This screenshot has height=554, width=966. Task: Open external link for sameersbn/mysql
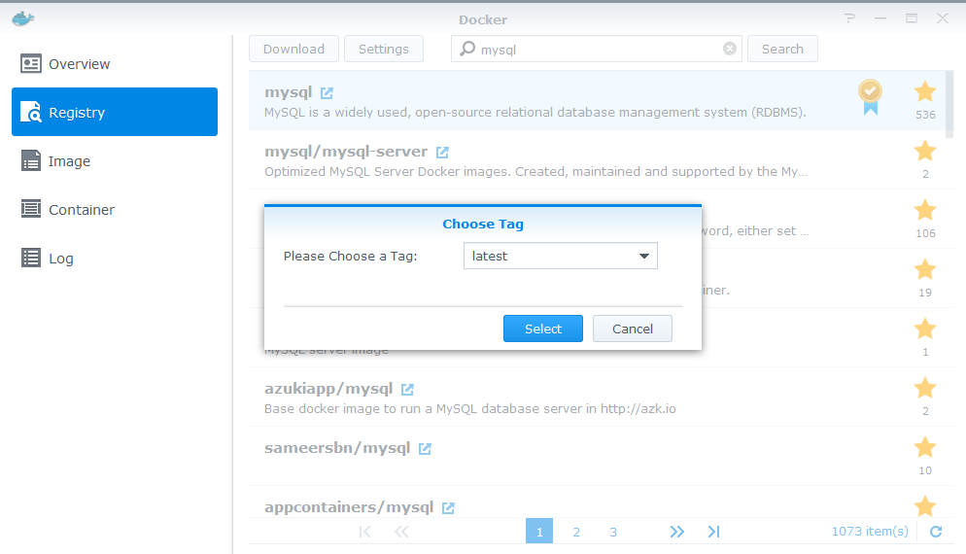[425, 449]
